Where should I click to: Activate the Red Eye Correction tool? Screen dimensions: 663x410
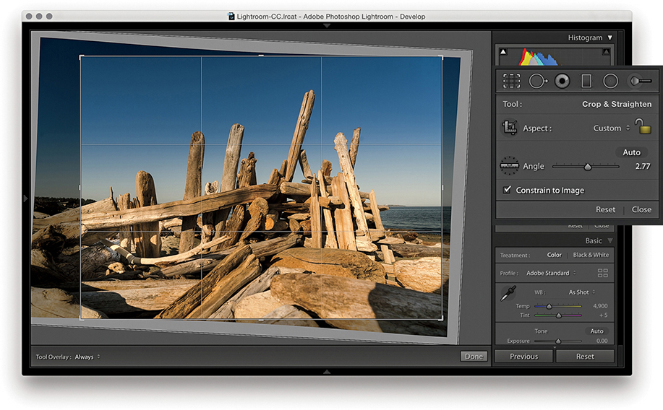click(563, 81)
